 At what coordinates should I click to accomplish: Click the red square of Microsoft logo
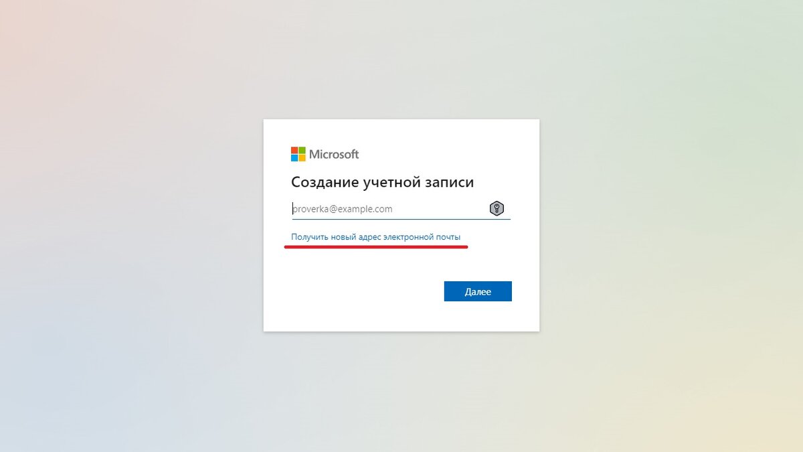pos(294,150)
